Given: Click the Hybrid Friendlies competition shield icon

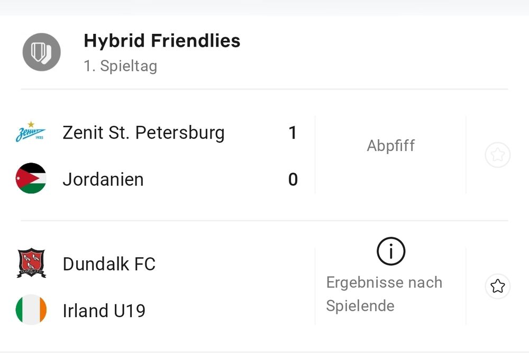Looking at the screenshot, I should (x=41, y=52).
